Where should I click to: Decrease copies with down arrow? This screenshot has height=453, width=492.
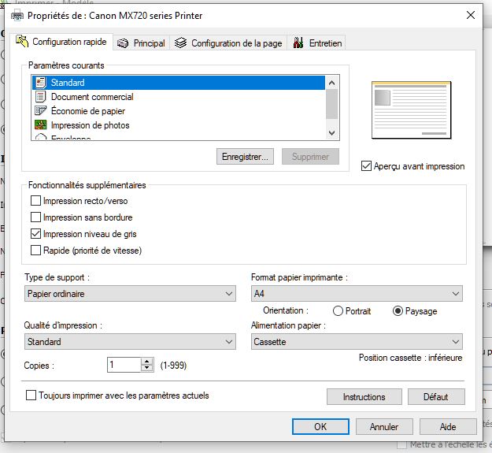pos(147,368)
